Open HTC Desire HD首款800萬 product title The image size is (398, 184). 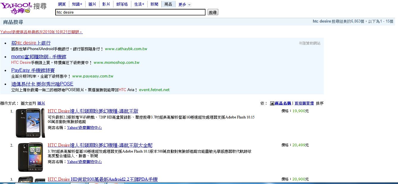click(102, 179)
